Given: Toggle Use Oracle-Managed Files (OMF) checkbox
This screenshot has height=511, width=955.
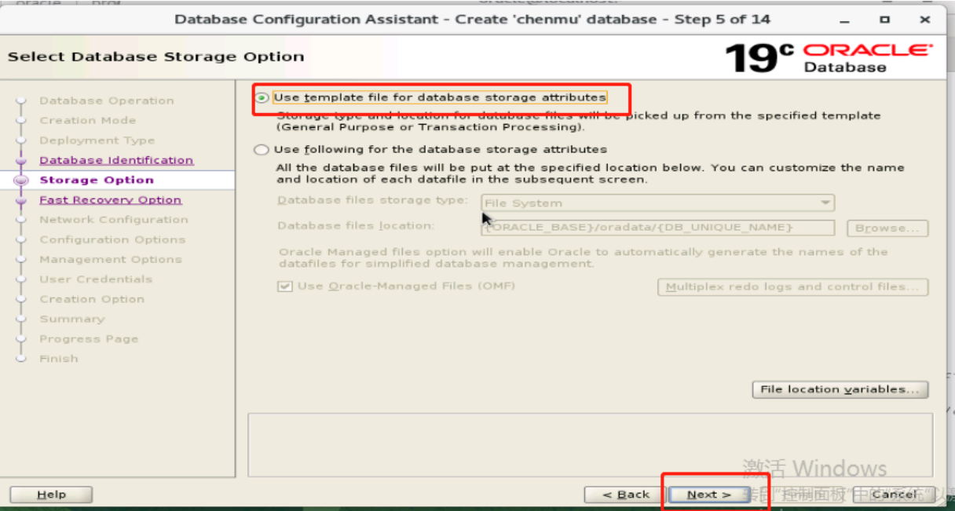Looking at the screenshot, I should coord(285,287).
